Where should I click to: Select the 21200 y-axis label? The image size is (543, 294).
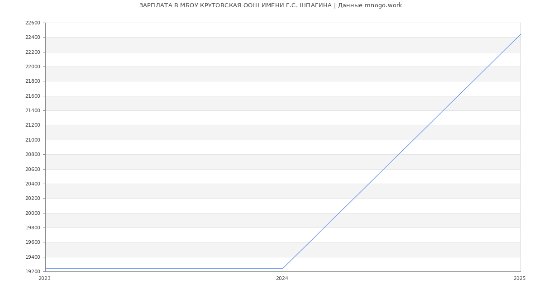tap(33, 125)
